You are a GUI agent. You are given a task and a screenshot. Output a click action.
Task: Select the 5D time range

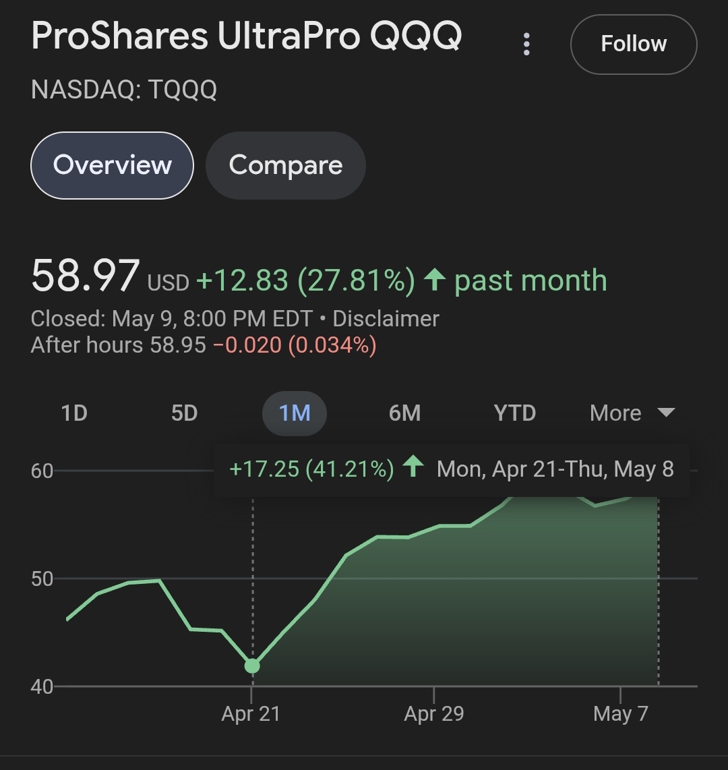pos(184,413)
